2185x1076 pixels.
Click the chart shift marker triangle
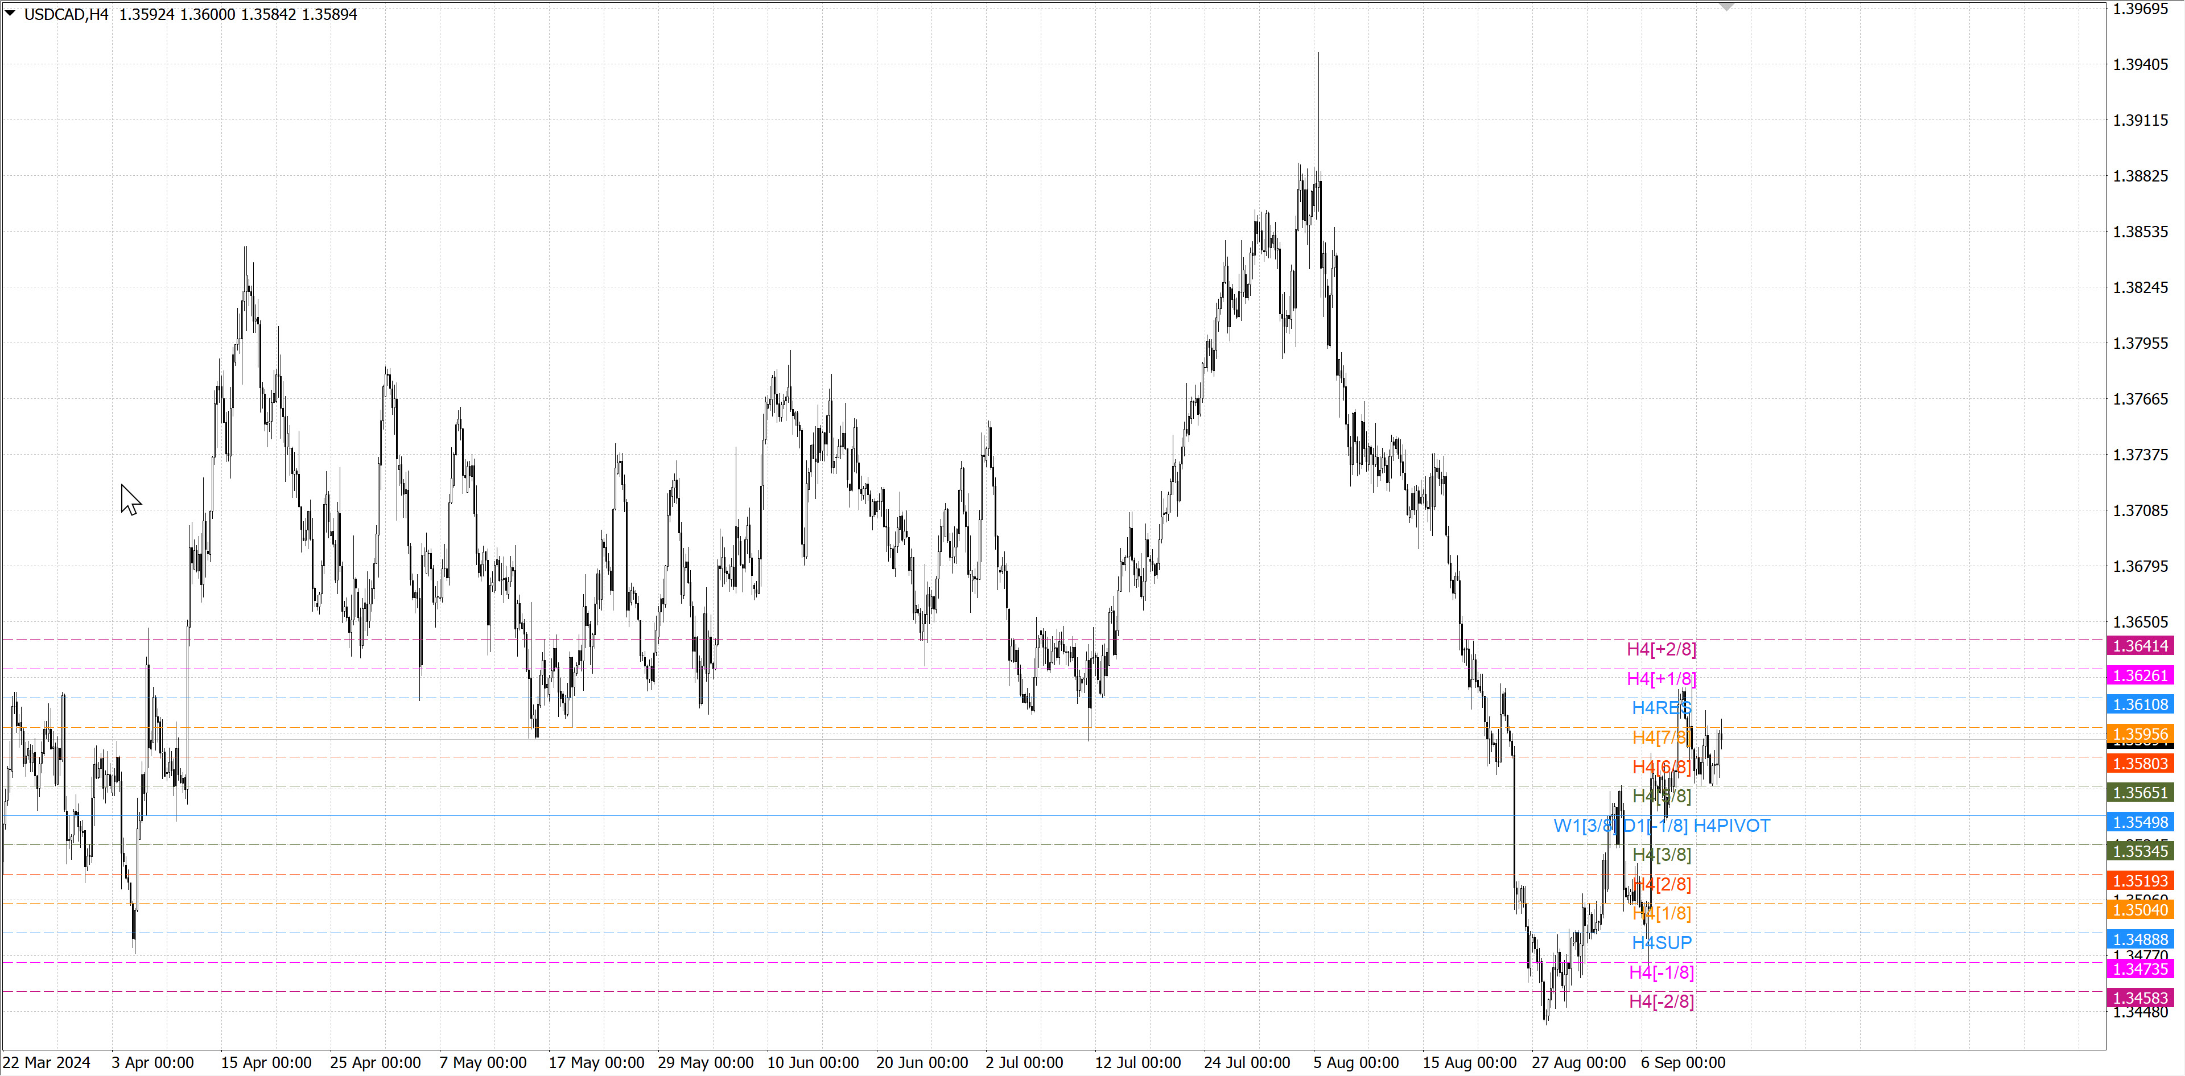[1726, 7]
